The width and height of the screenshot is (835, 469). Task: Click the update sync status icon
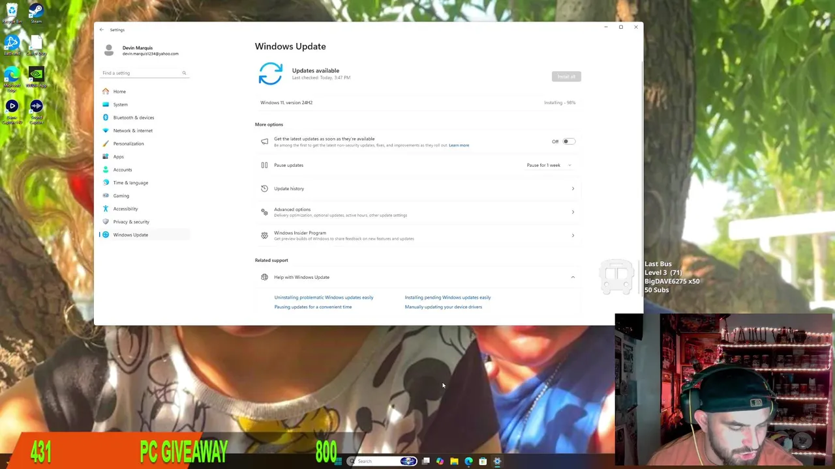point(270,74)
